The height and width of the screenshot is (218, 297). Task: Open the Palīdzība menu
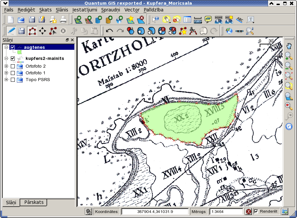click(153, 10)
